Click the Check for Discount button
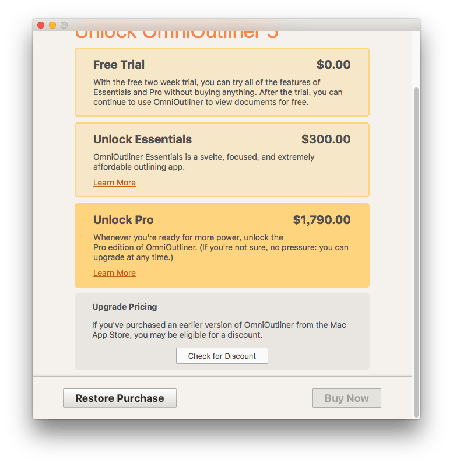Image resolution: width=453 pixels, height=466 pixels. (x=222, y=356)
